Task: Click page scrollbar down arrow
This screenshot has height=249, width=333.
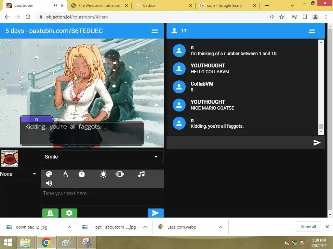Action: [x=330, y=215]
